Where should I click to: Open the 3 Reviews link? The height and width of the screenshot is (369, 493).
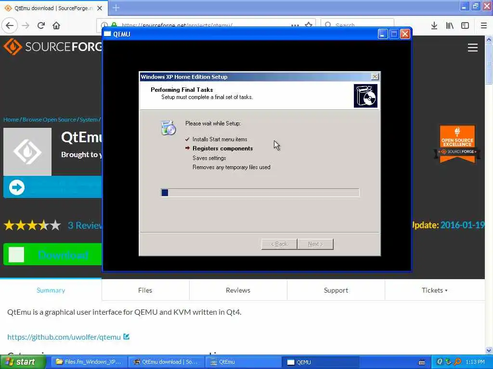(x=85, y=225)
